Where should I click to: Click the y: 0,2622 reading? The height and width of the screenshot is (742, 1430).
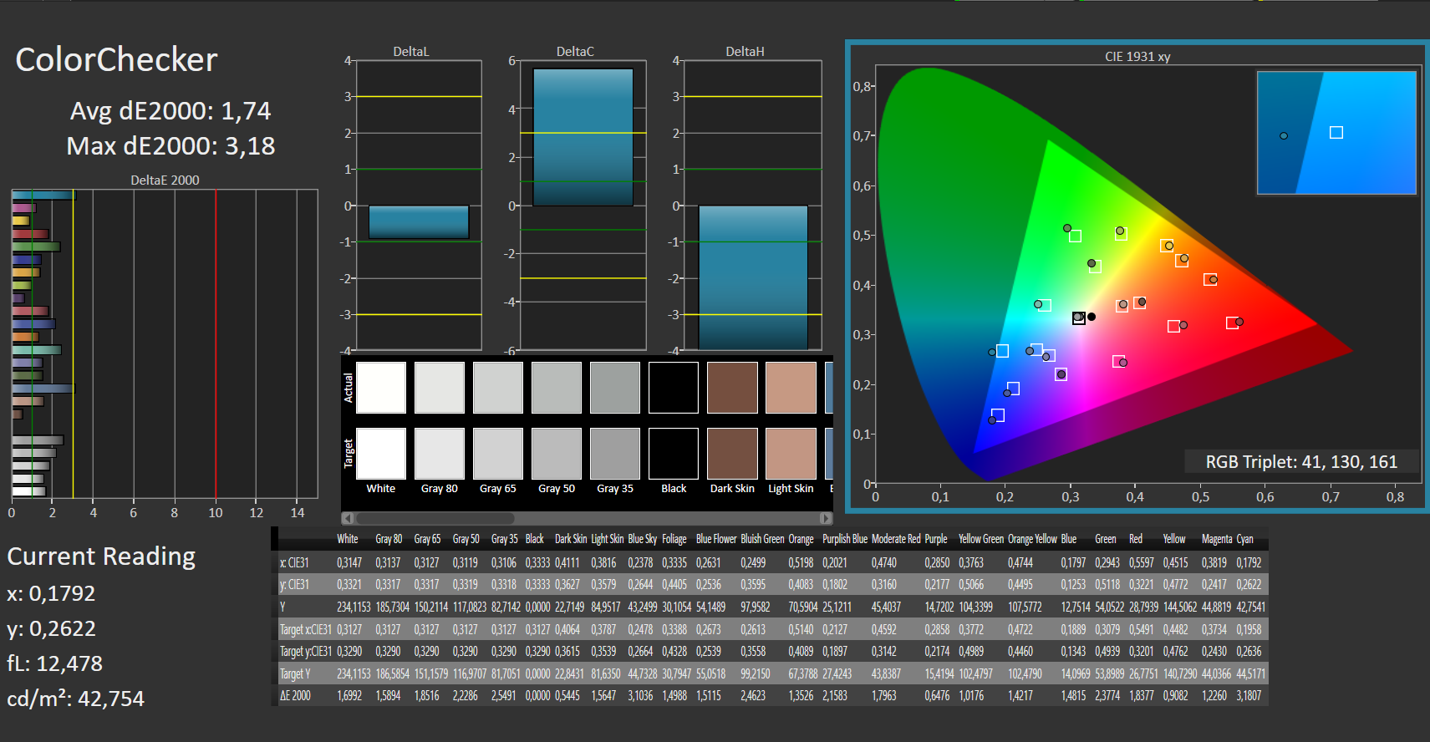click(x=51, y=628)
